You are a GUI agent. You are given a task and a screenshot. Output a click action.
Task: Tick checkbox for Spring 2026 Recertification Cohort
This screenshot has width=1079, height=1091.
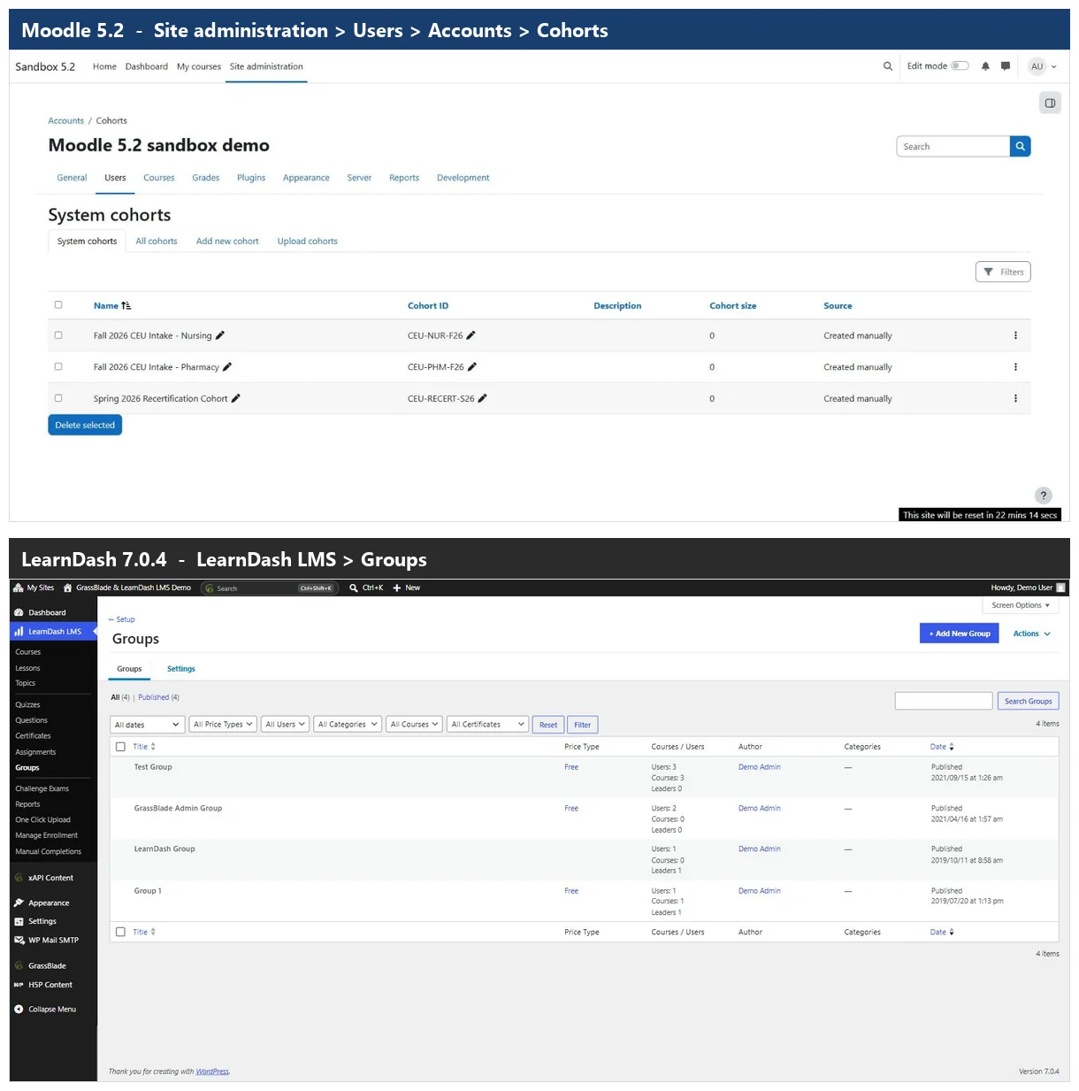(58, 398)
